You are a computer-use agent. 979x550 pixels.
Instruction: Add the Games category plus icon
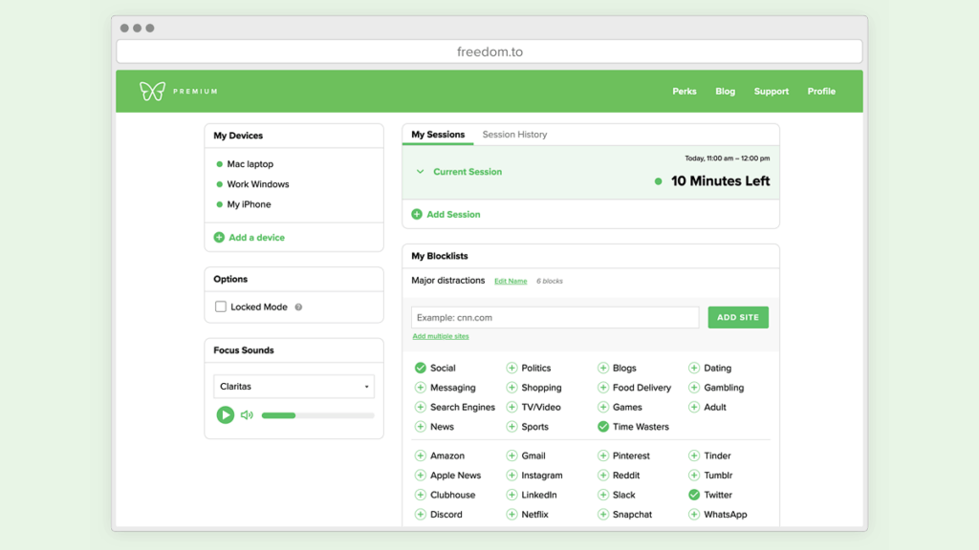click(x=602, y=407)
